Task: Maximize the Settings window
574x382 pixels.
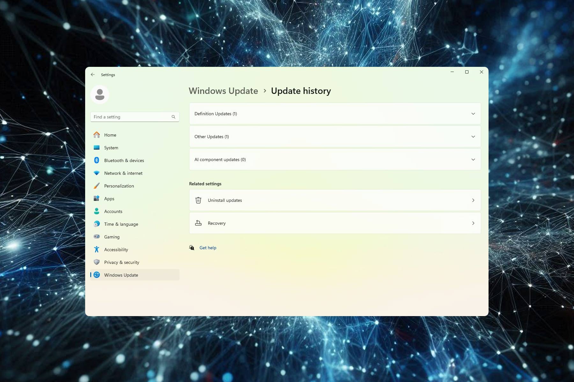Action: click(x=467, y=72)
